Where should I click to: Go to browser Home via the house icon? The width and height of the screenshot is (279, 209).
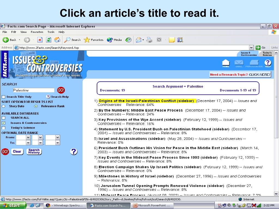(x=57, y=40)
